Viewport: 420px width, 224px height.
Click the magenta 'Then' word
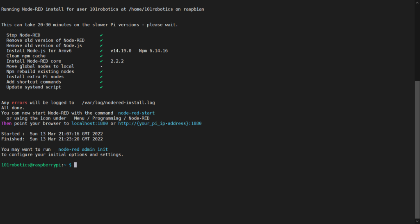tap(7, 124)
